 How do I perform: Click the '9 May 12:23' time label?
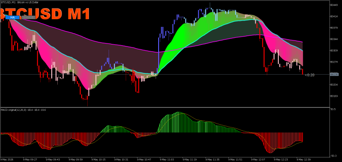tap(281, 159)
